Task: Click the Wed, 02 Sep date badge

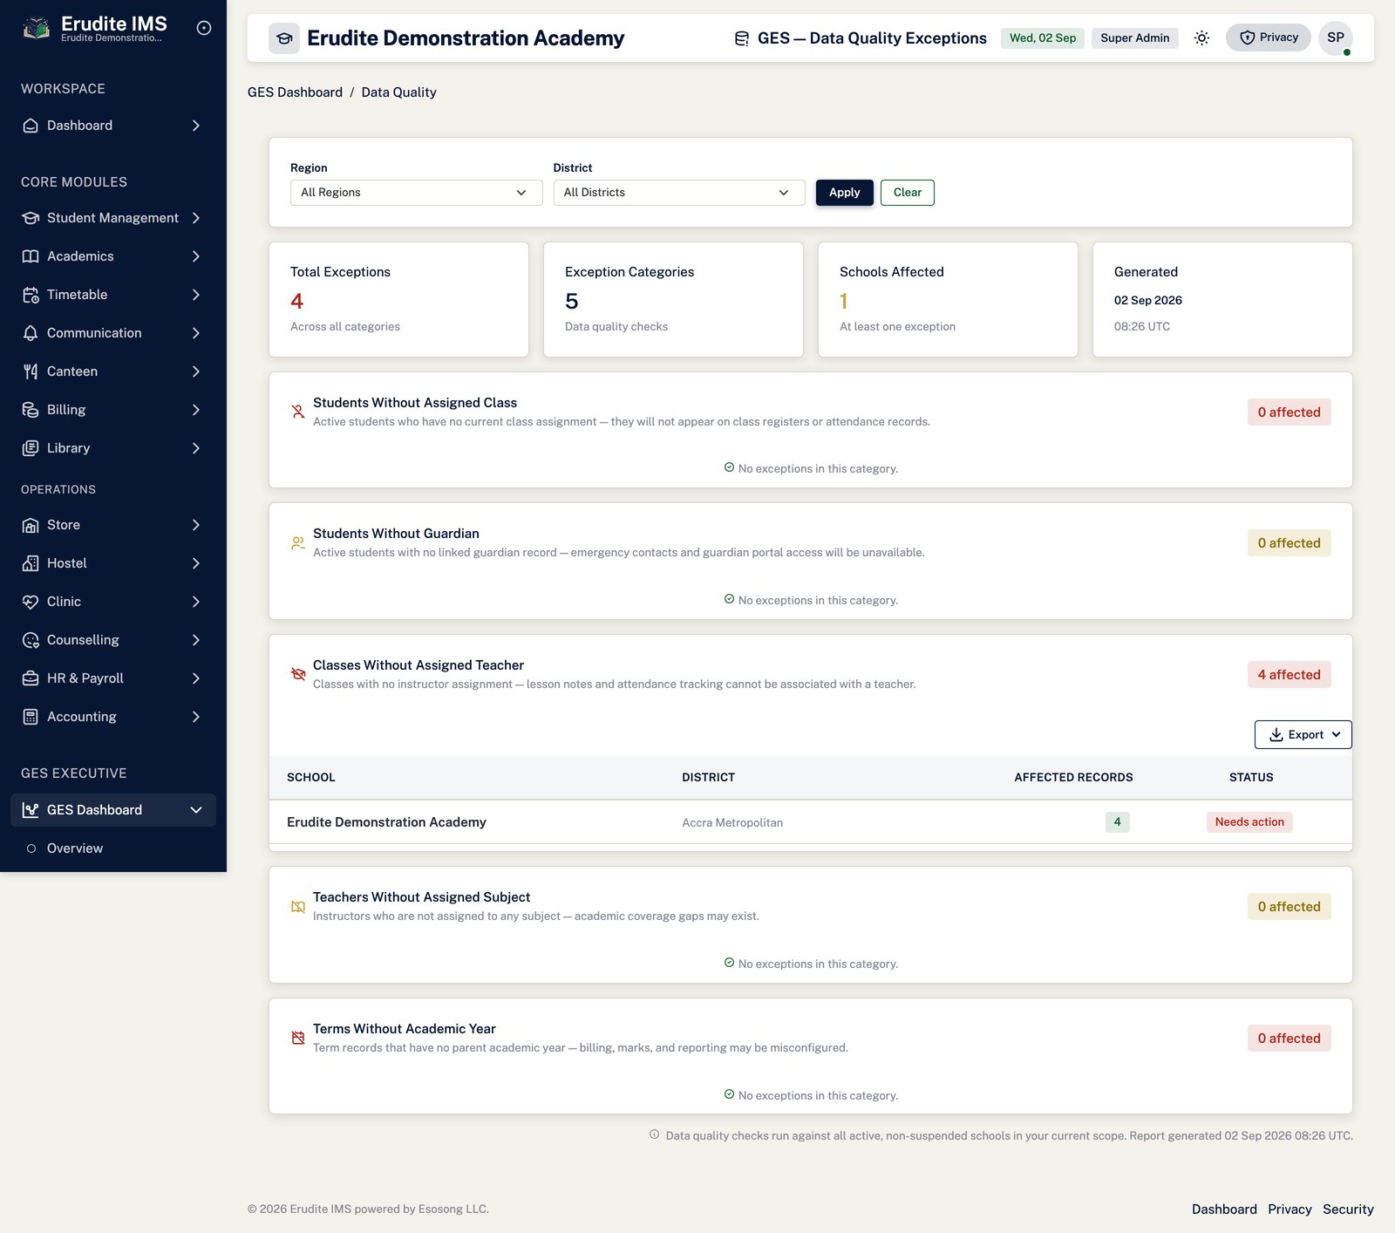Action: point(1042,38)
